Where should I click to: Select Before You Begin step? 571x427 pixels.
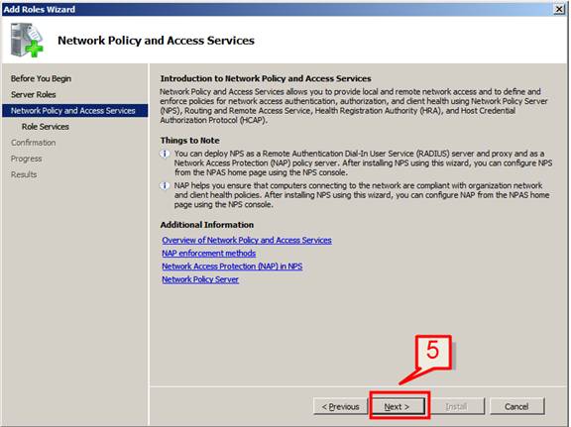click(x=41, y=78)
